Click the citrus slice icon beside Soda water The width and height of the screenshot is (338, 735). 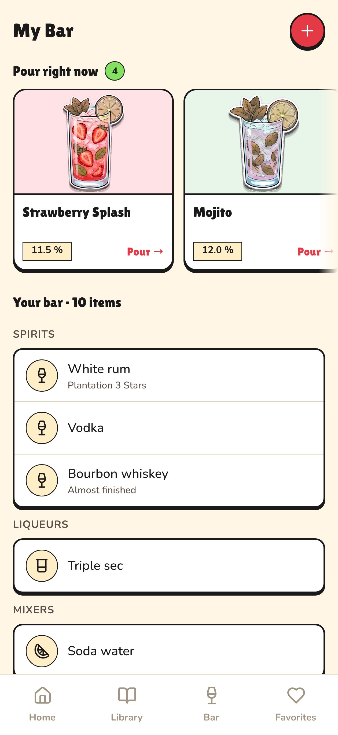(42, 651)
